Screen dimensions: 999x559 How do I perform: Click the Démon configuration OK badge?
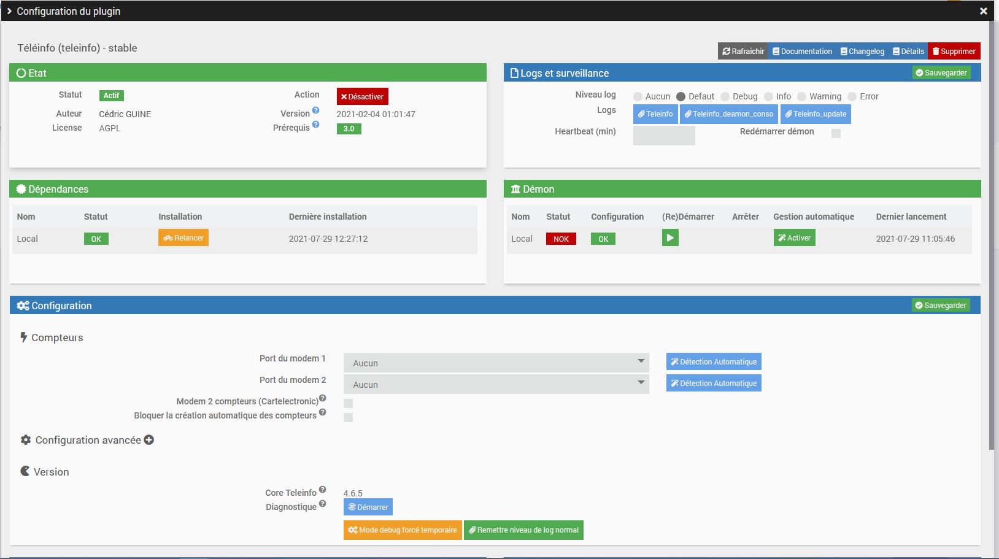pyautogui.click(x=603, y=239)
